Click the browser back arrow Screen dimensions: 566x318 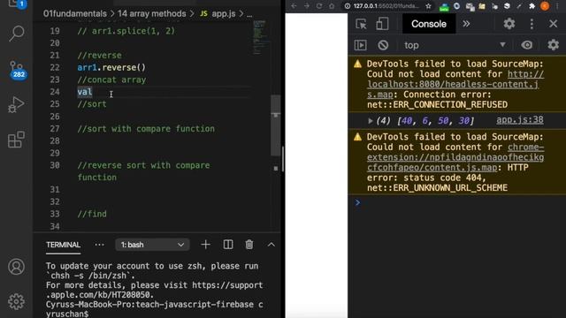click(294, 6)
